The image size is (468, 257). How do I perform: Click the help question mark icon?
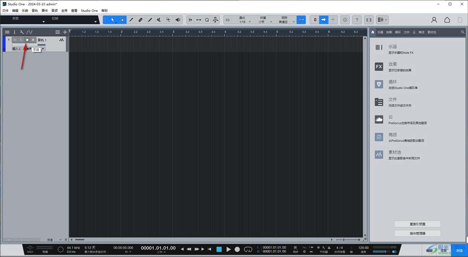pyautogui.click(x=357, y=20)
